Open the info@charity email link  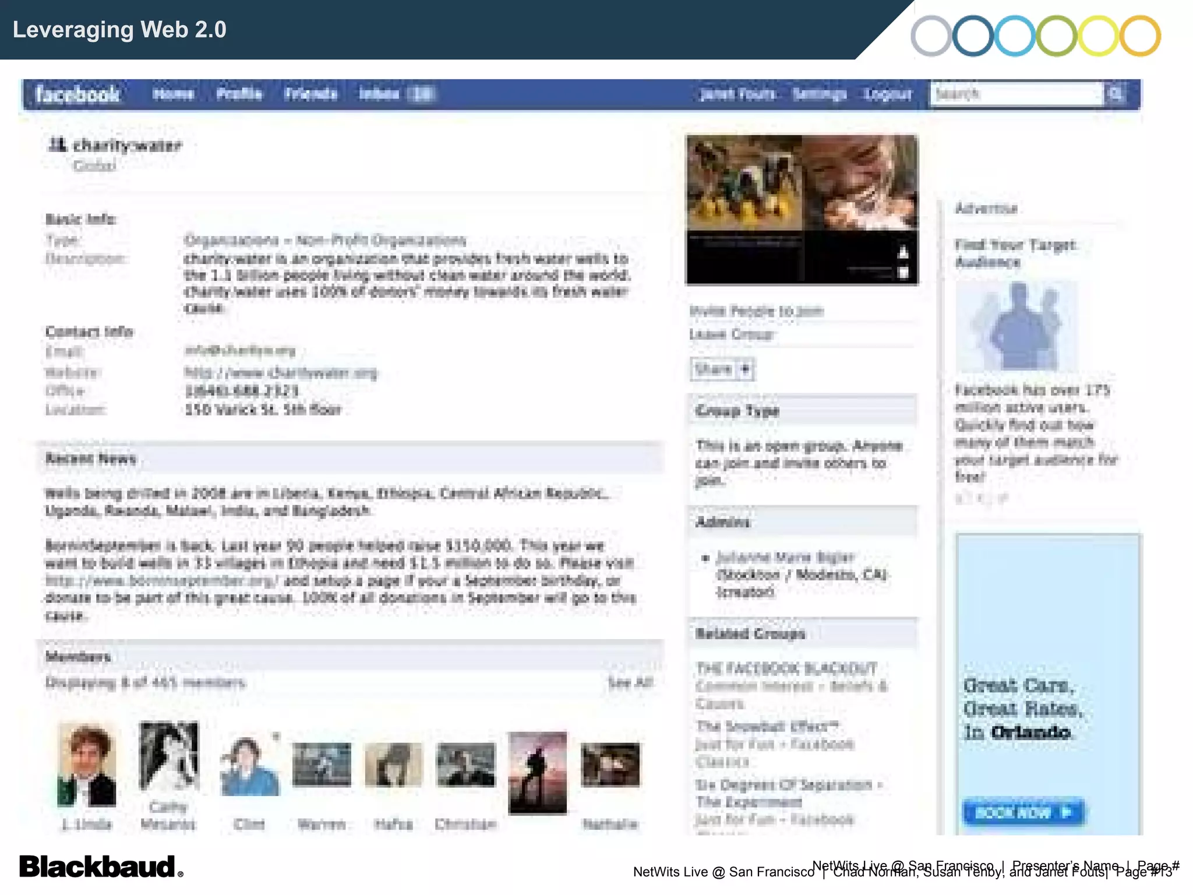(240, 350)
